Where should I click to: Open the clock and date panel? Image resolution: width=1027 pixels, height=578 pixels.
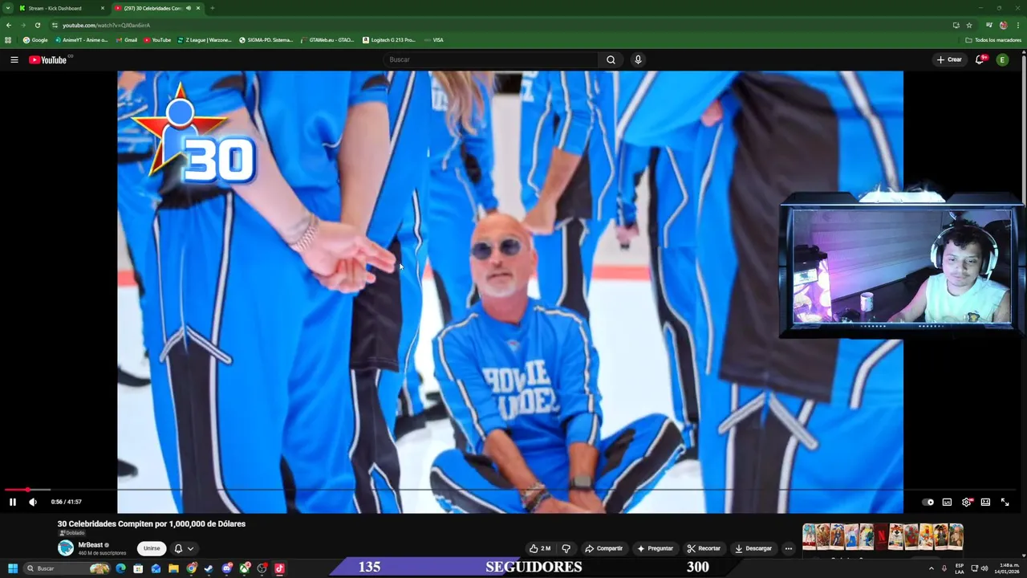coord(1008,568)
